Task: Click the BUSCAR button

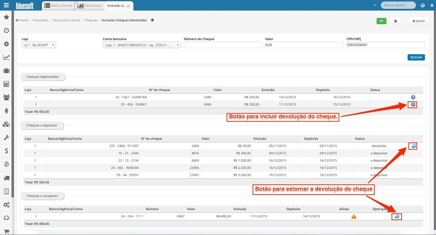Action: 416,57
